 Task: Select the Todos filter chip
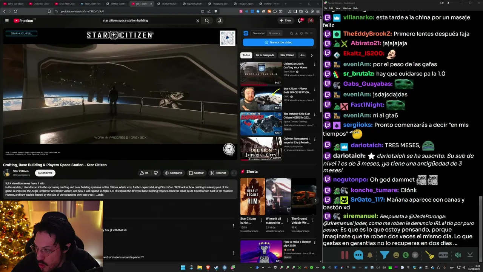(x=246, y=55)
